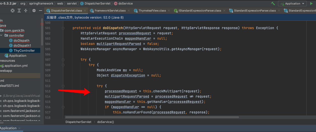Click the noHandlerFound method call
The height and width of the screenshot is (132, 316).
(137, 112)
